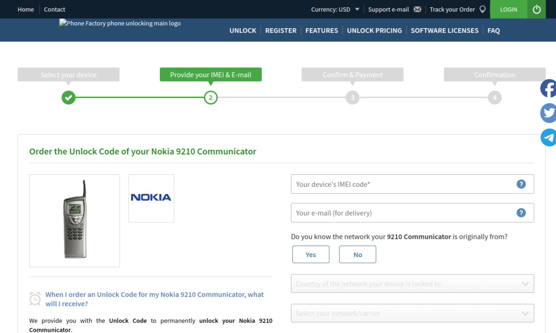Select No for knowing the original network
The width and height of the screenshot is (556, 333).
(357, 255)
